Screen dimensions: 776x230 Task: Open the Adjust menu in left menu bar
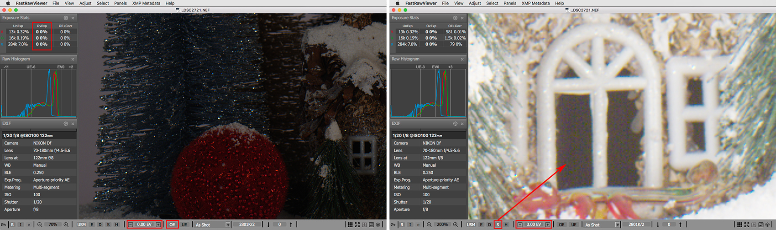pyautogui.click(x=85, y=3)
